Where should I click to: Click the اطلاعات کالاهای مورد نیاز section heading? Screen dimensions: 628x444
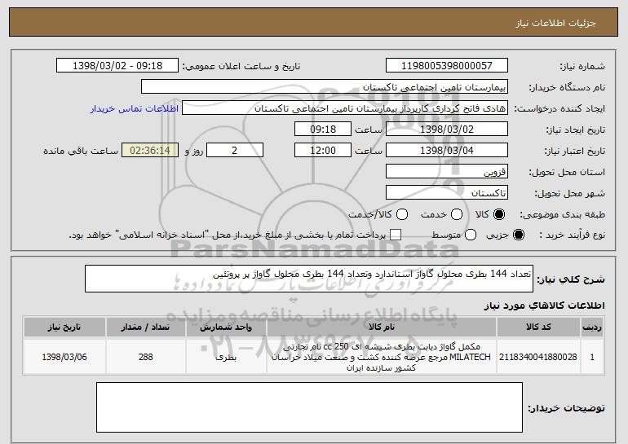[x=544, y=306]
